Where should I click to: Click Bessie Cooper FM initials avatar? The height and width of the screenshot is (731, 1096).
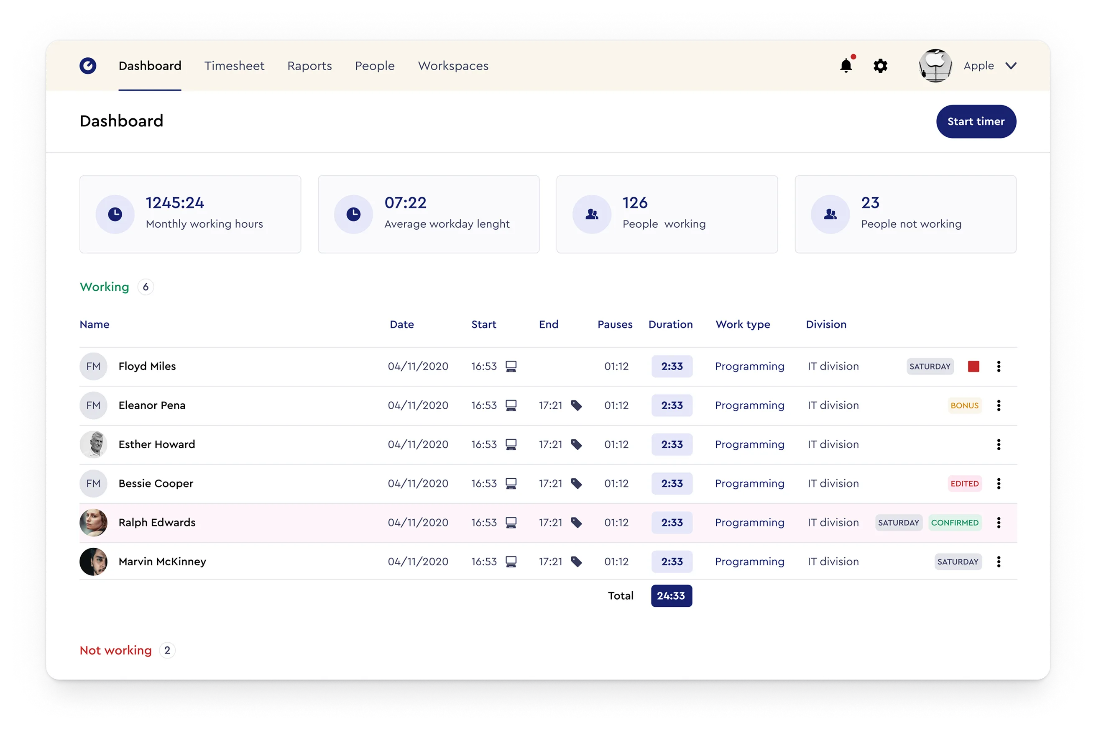(93, 483)
